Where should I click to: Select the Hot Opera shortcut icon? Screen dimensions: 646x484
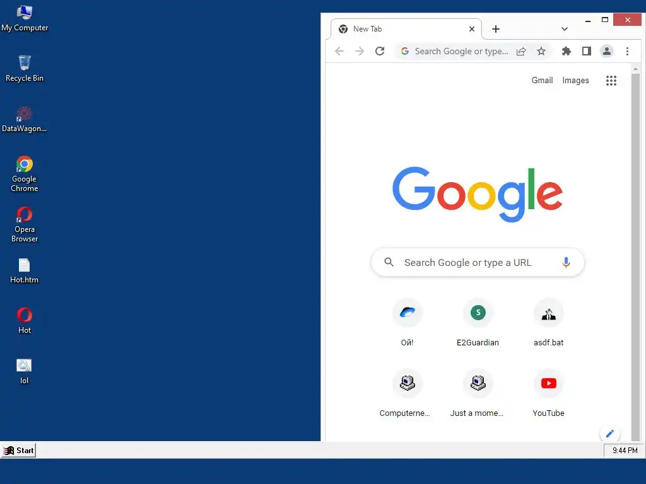pyautogui.click(x=25, y=321)
